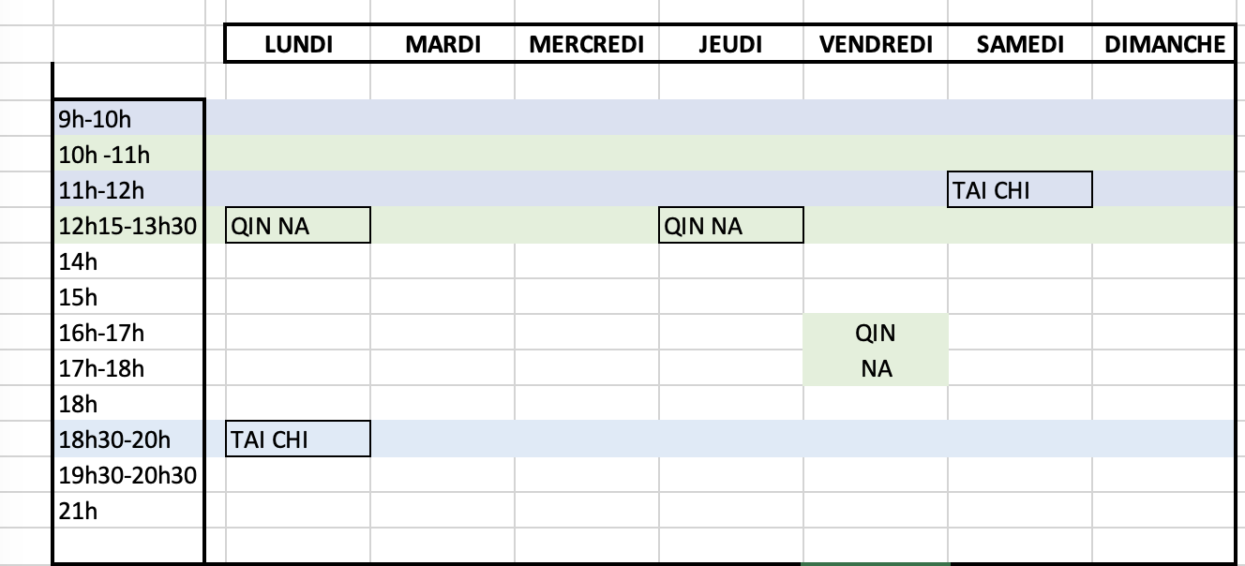The width and height of the screenshot is (1245, 566).
Task: Select the VENDREDI header cell
Action: pyautogui.click(x=876, y=44)
